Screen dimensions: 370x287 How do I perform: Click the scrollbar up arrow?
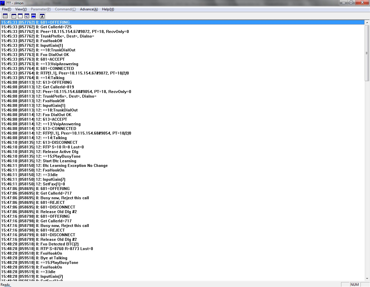(x=367, y=23)
